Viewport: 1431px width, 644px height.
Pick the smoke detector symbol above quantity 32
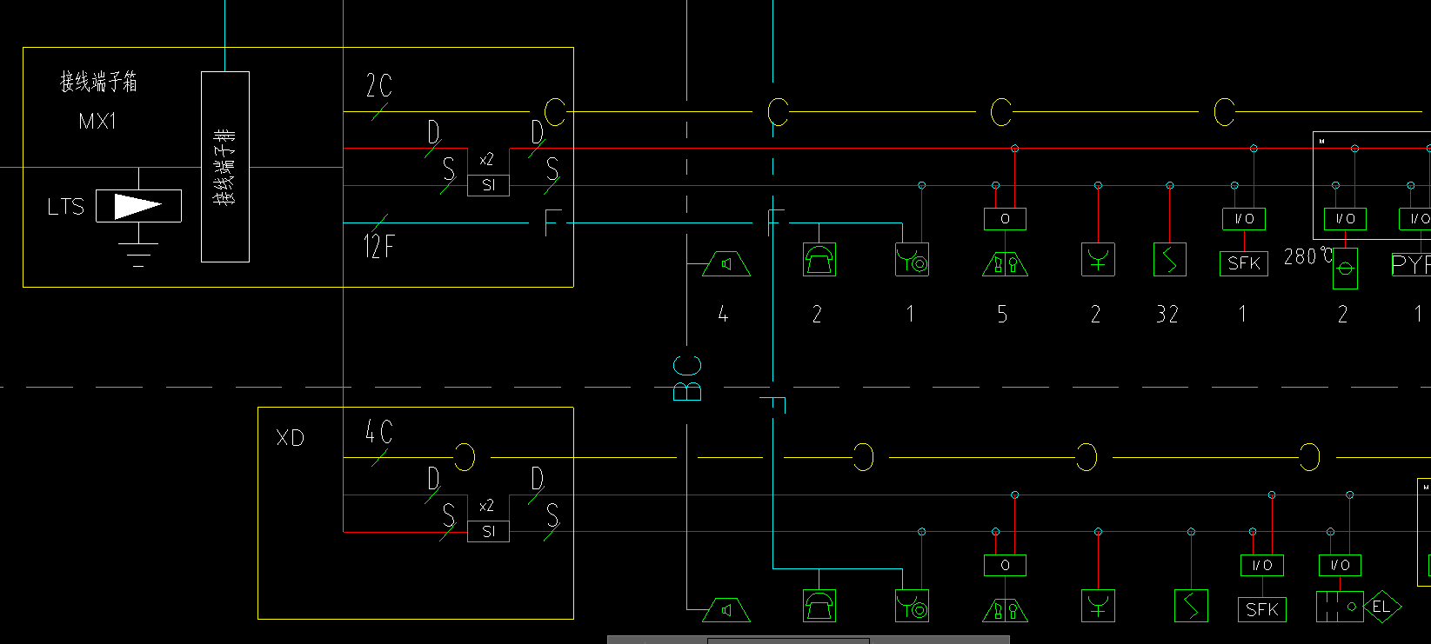pyautogui.click(x=1170, y=259)
